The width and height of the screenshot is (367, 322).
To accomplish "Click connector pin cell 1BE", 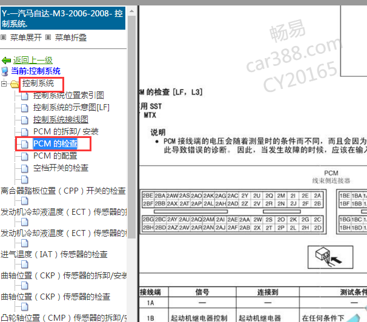I will click(x=345, y=195).
